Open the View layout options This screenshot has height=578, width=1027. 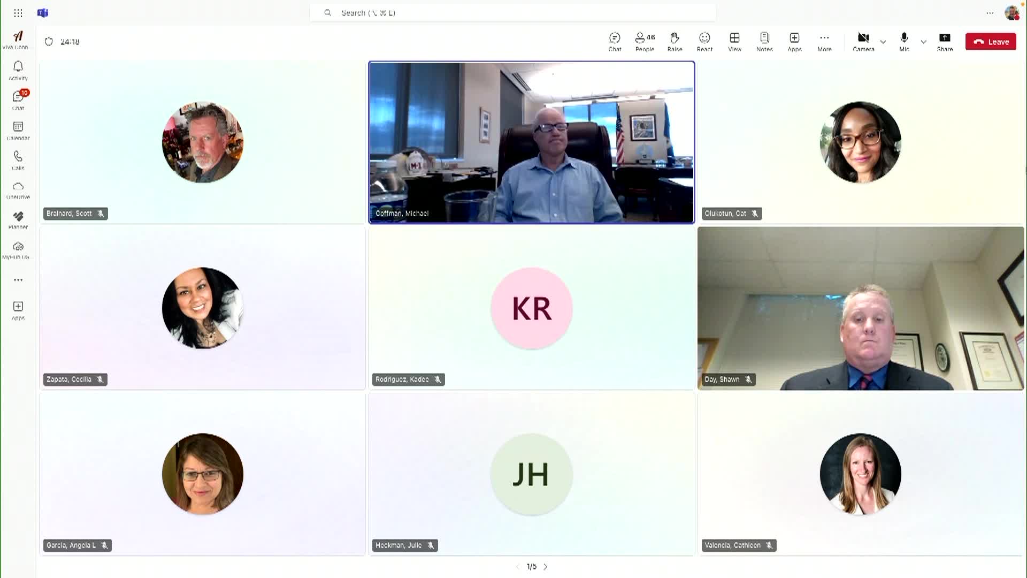[x=734, y=42]
